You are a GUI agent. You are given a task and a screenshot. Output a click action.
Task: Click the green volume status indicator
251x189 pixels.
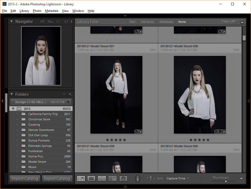(x=13, y=102)
